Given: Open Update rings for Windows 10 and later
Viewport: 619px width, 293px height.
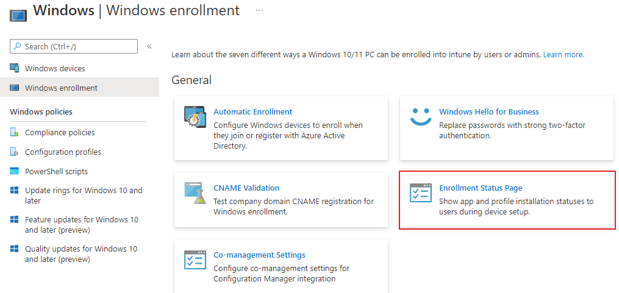Looking at the screenshot, I should [84, 196].
